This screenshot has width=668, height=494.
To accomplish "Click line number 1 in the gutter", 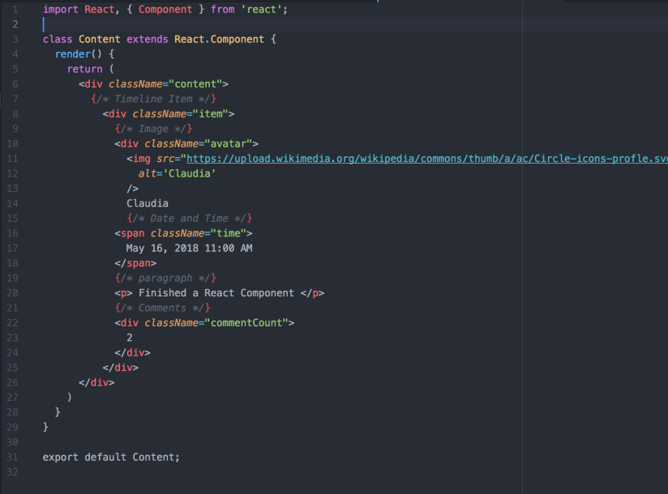I will [x=15, y=9].
